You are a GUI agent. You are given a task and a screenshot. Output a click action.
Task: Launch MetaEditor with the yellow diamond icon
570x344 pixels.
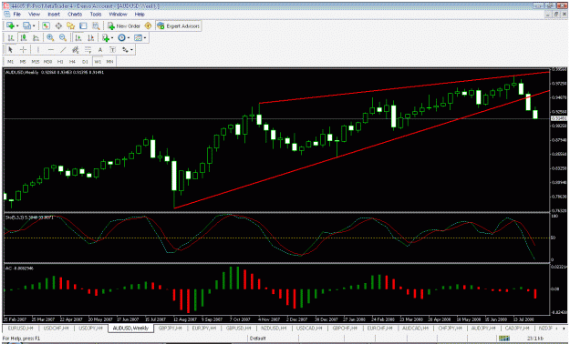(x=148, y=25)
